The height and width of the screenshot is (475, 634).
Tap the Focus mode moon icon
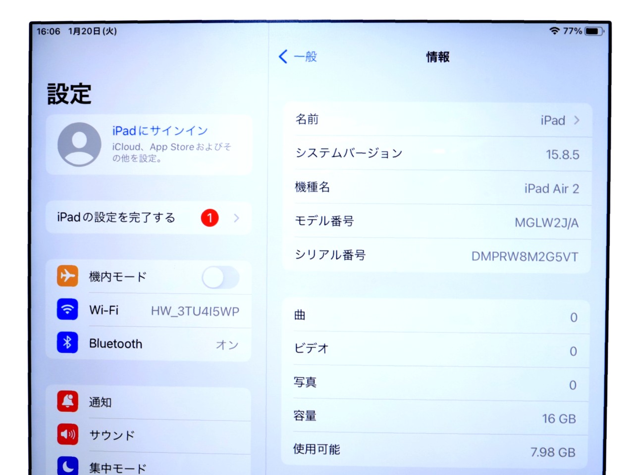click(x=67, y=466)
